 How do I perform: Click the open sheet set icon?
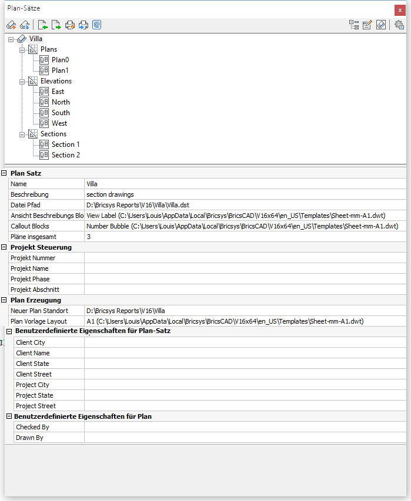pos(25,25)
